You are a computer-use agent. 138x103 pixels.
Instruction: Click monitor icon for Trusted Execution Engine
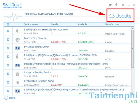point(17,91)
